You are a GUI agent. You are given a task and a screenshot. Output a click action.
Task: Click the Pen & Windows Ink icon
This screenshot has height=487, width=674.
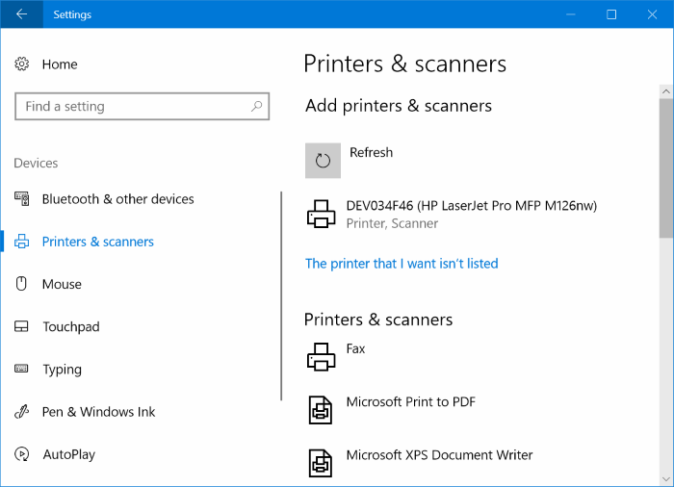[21, 411]
